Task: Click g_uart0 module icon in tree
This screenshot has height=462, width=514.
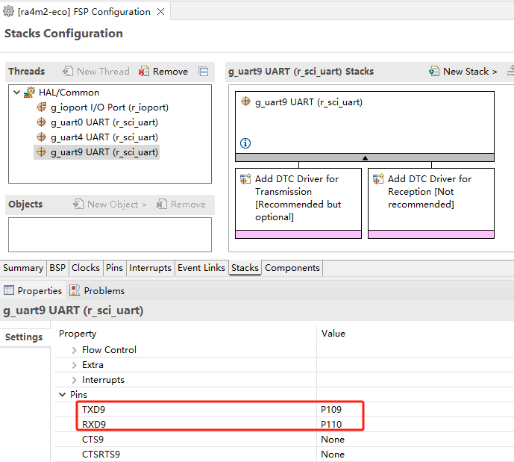Action: [41, 122]
